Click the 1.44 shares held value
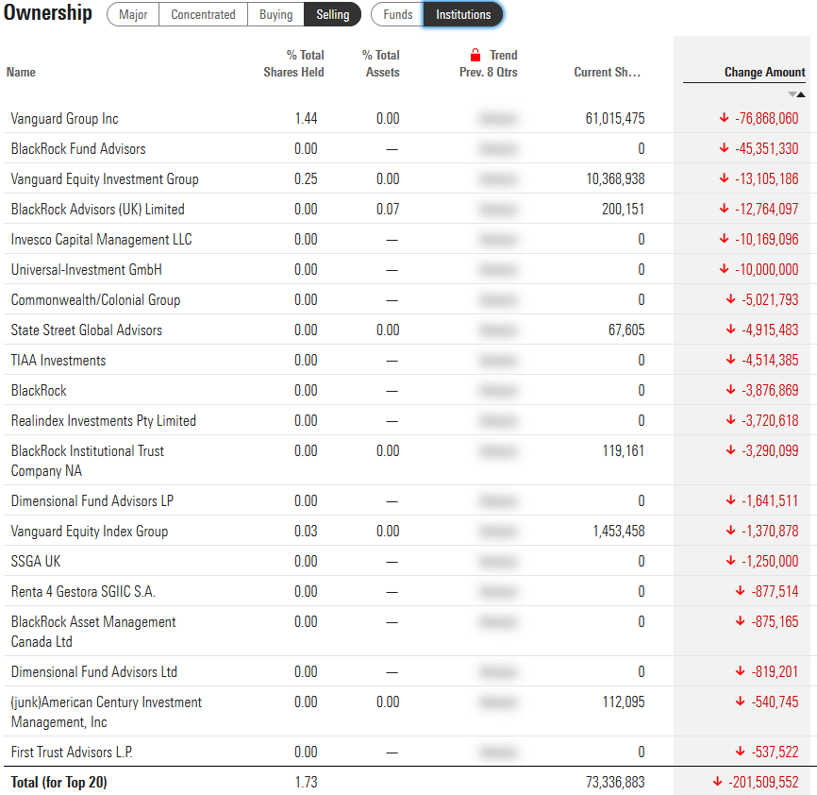This screenshot has height=795, width=817. click(x=306, y=118)
